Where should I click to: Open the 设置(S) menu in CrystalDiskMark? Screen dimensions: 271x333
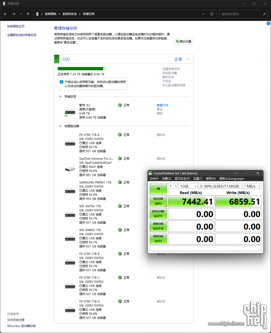166,179
